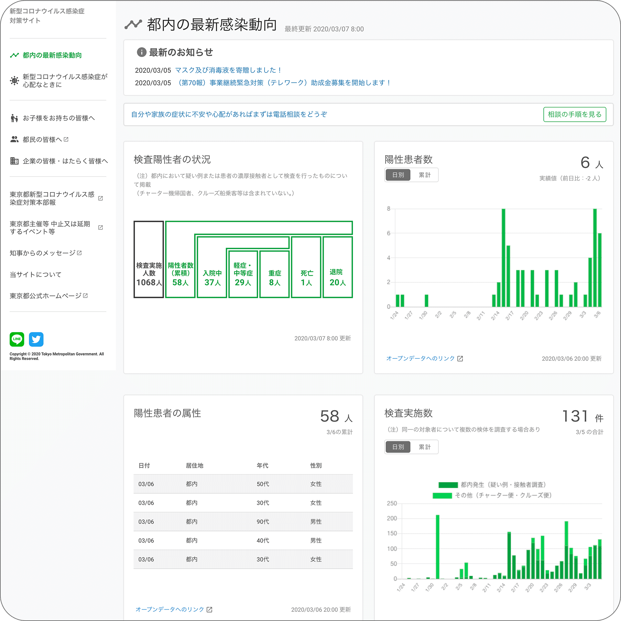The image size is (621, 621).
Task: Click the info icon beside 最新のお知らせ
Action: pos(141,52)
